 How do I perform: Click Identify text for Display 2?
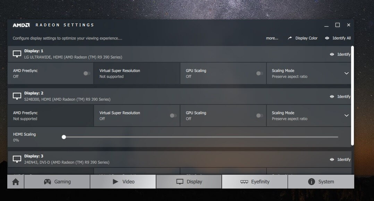(344, 96)
